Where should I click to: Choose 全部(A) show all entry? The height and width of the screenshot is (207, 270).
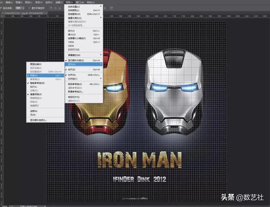click(x=46, y=111)
